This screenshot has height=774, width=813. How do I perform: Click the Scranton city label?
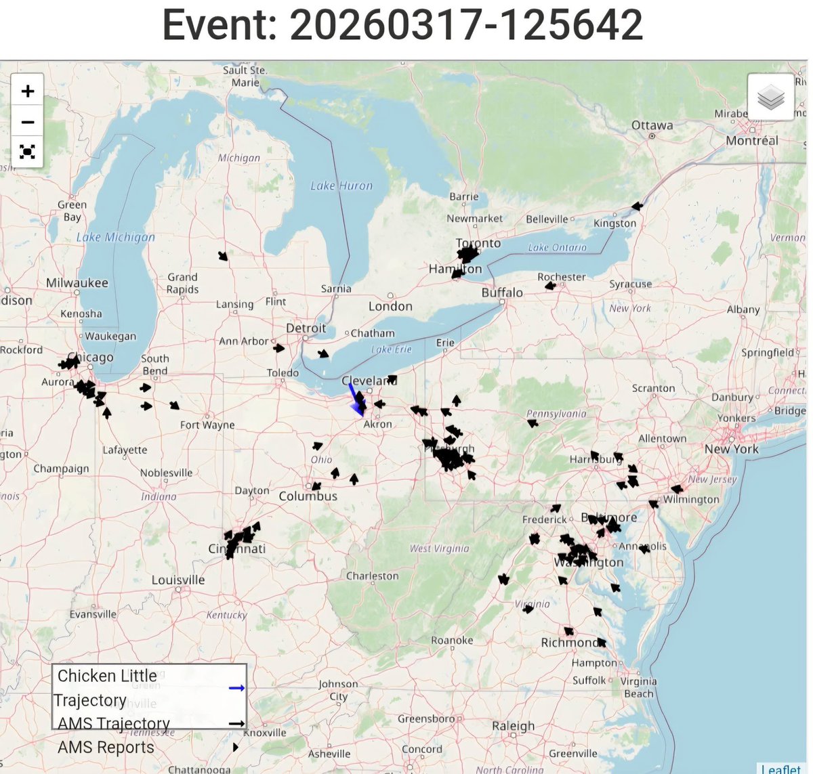tap(654, 389)
